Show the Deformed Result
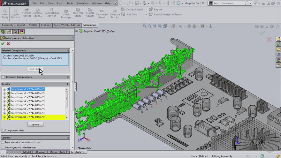 [102, 14]
